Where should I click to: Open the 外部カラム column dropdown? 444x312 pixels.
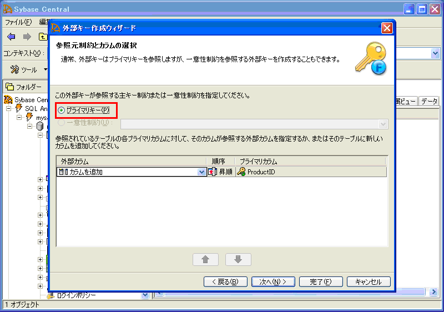pos(202,172)
